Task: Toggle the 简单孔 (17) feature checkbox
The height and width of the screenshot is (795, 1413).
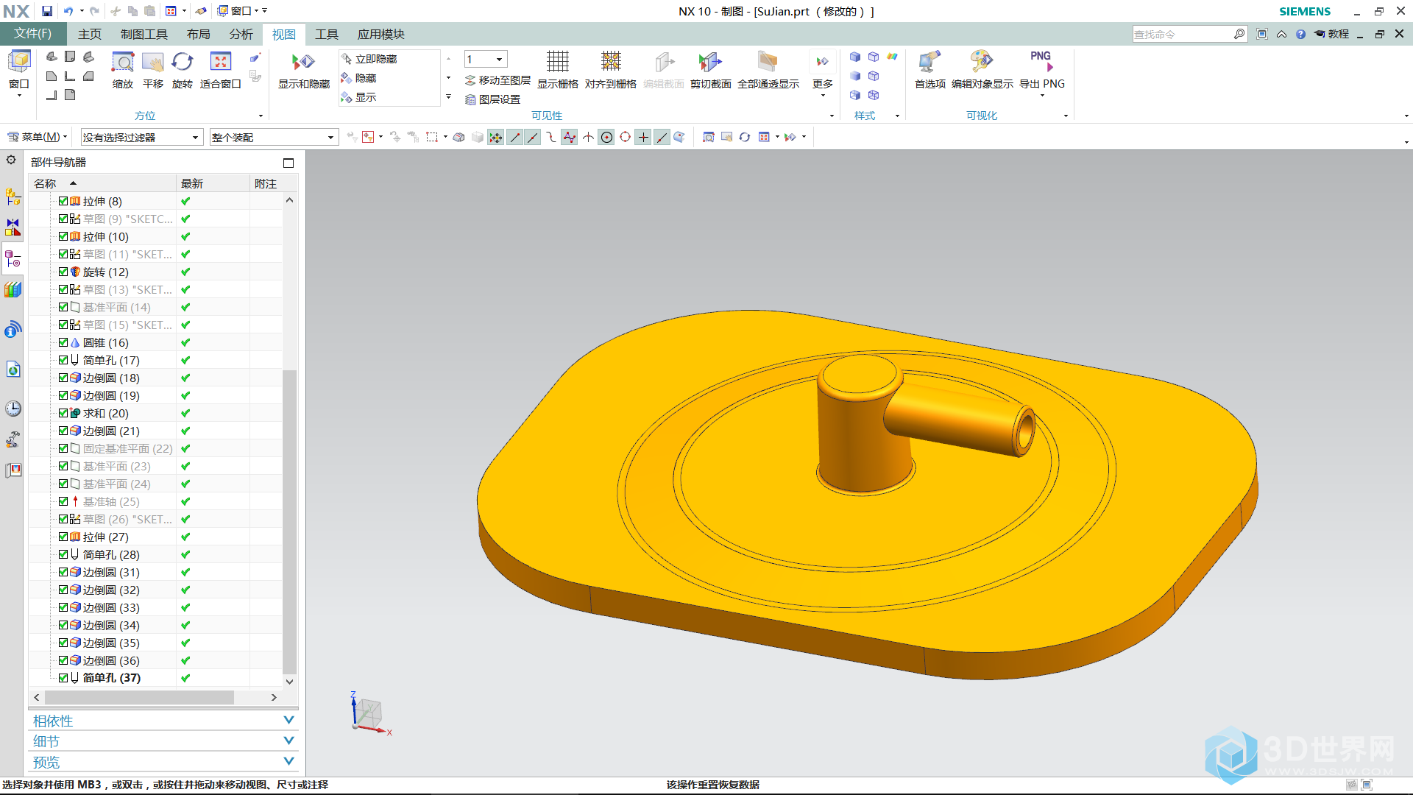Action: coord(63,360)
